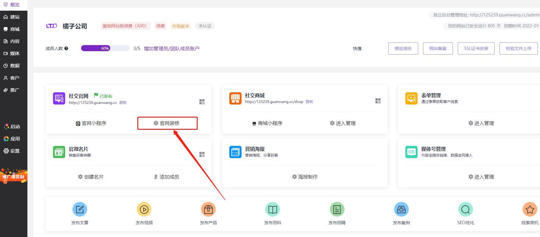Click the 发布文章 publish article icon
Screen dimensions: 540x237
tap(80, 209)
